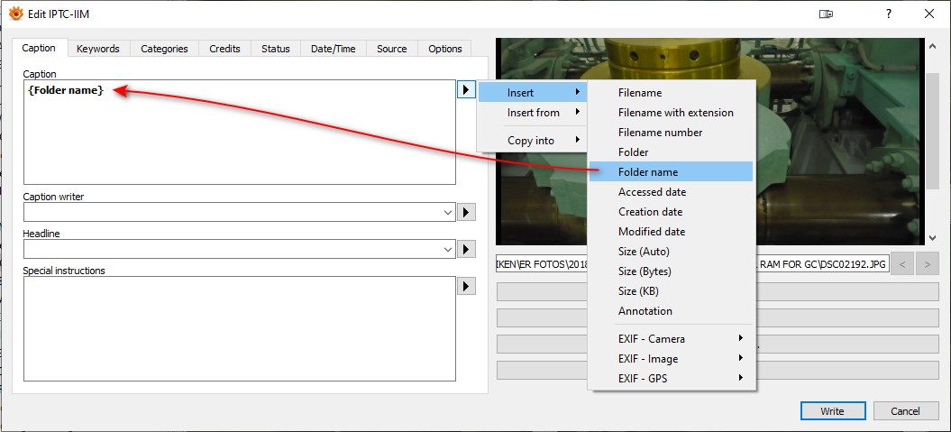
Task: Expand the EXIF - Image submenu
Action: click(x=672, y=359)
